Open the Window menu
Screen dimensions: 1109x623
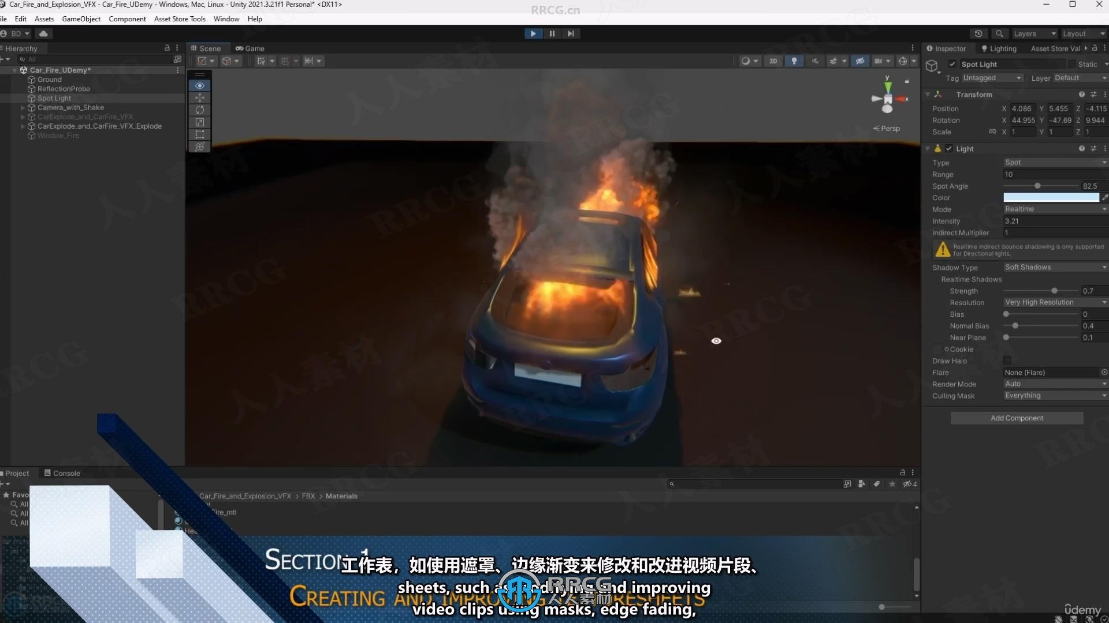226,18
